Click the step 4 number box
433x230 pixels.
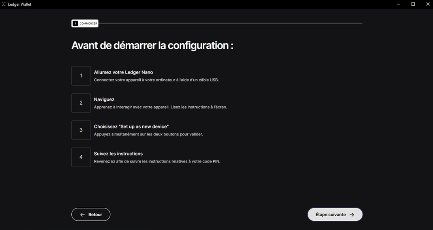coord(81,157)
